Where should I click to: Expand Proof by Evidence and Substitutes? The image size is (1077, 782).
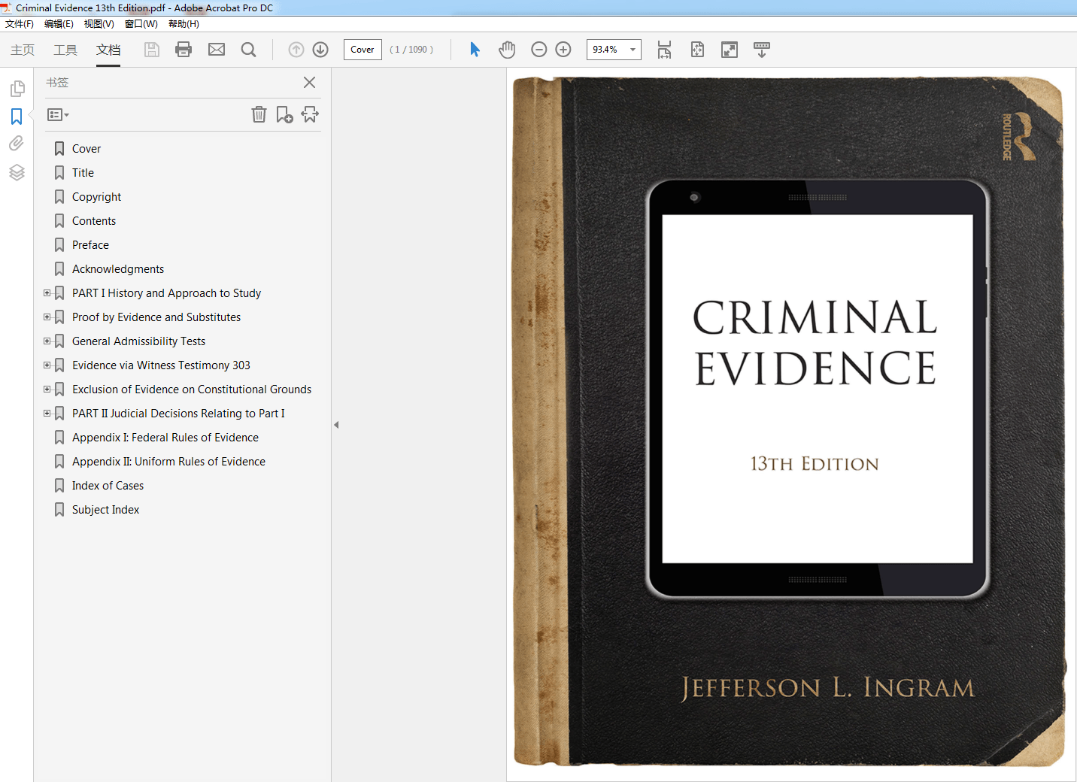47,317
